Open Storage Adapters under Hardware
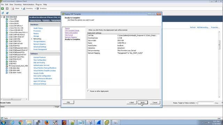Screen dimensions: 223x125 pos(39,42)
